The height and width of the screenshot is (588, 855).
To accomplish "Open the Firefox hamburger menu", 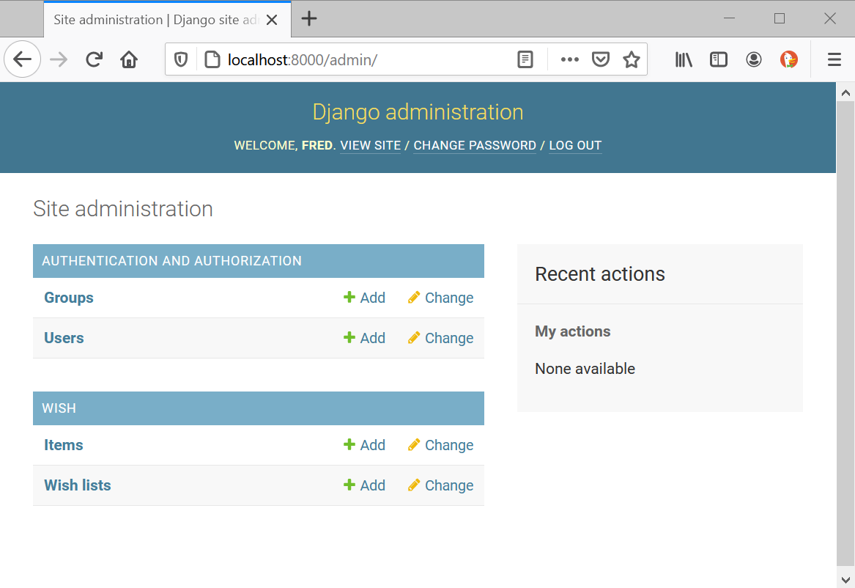I will [834, 59].
